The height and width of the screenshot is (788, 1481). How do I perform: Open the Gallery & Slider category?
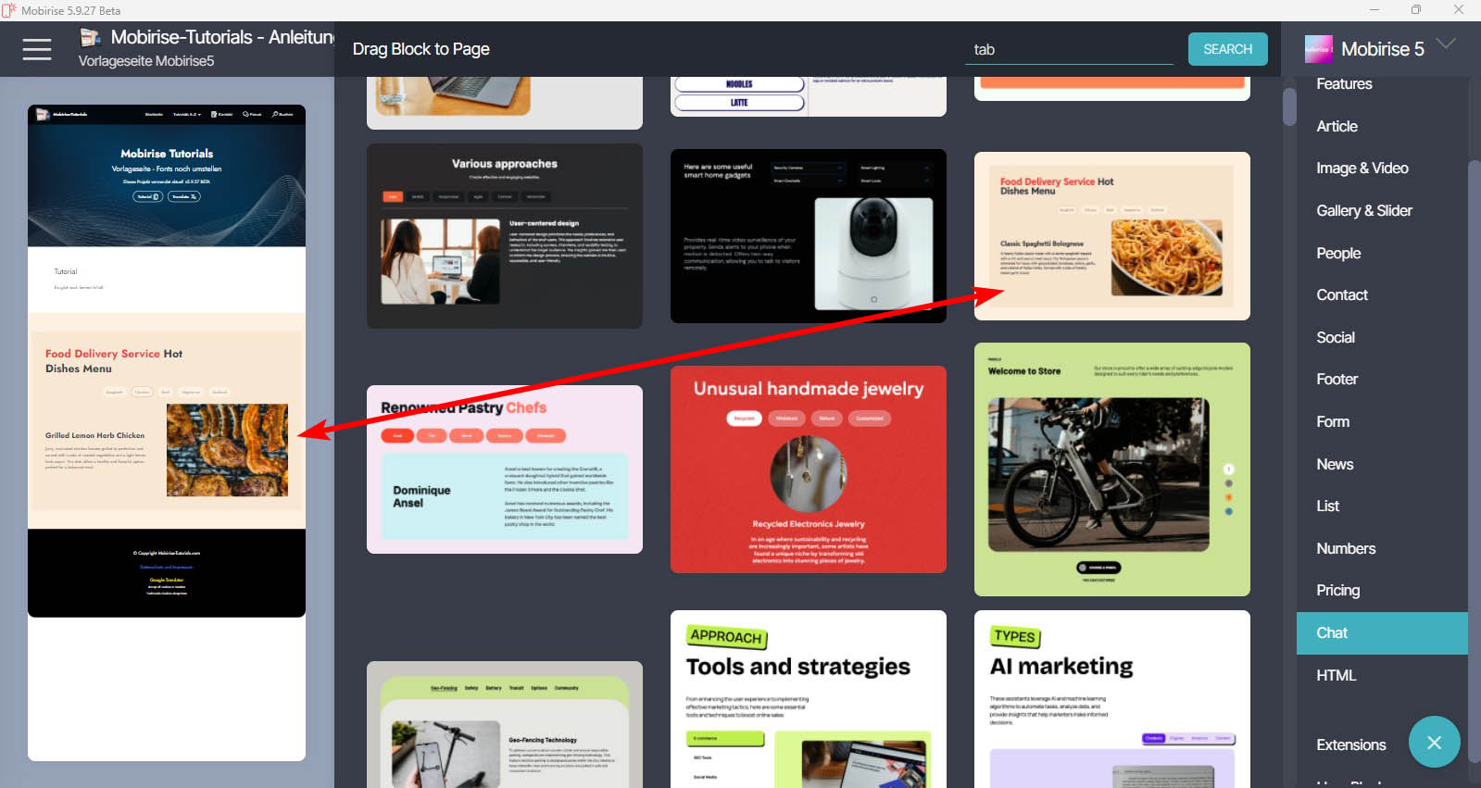1363,210
